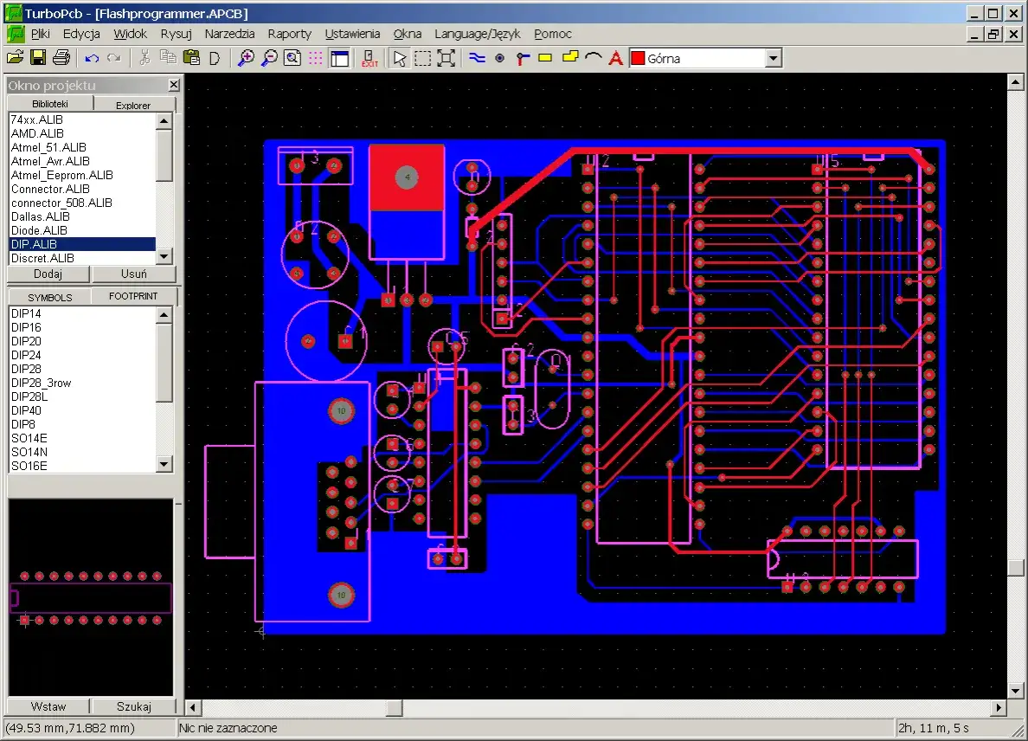Switch to the FOOTPRINT tab
Screen dimensions: 1028x741
134,296
